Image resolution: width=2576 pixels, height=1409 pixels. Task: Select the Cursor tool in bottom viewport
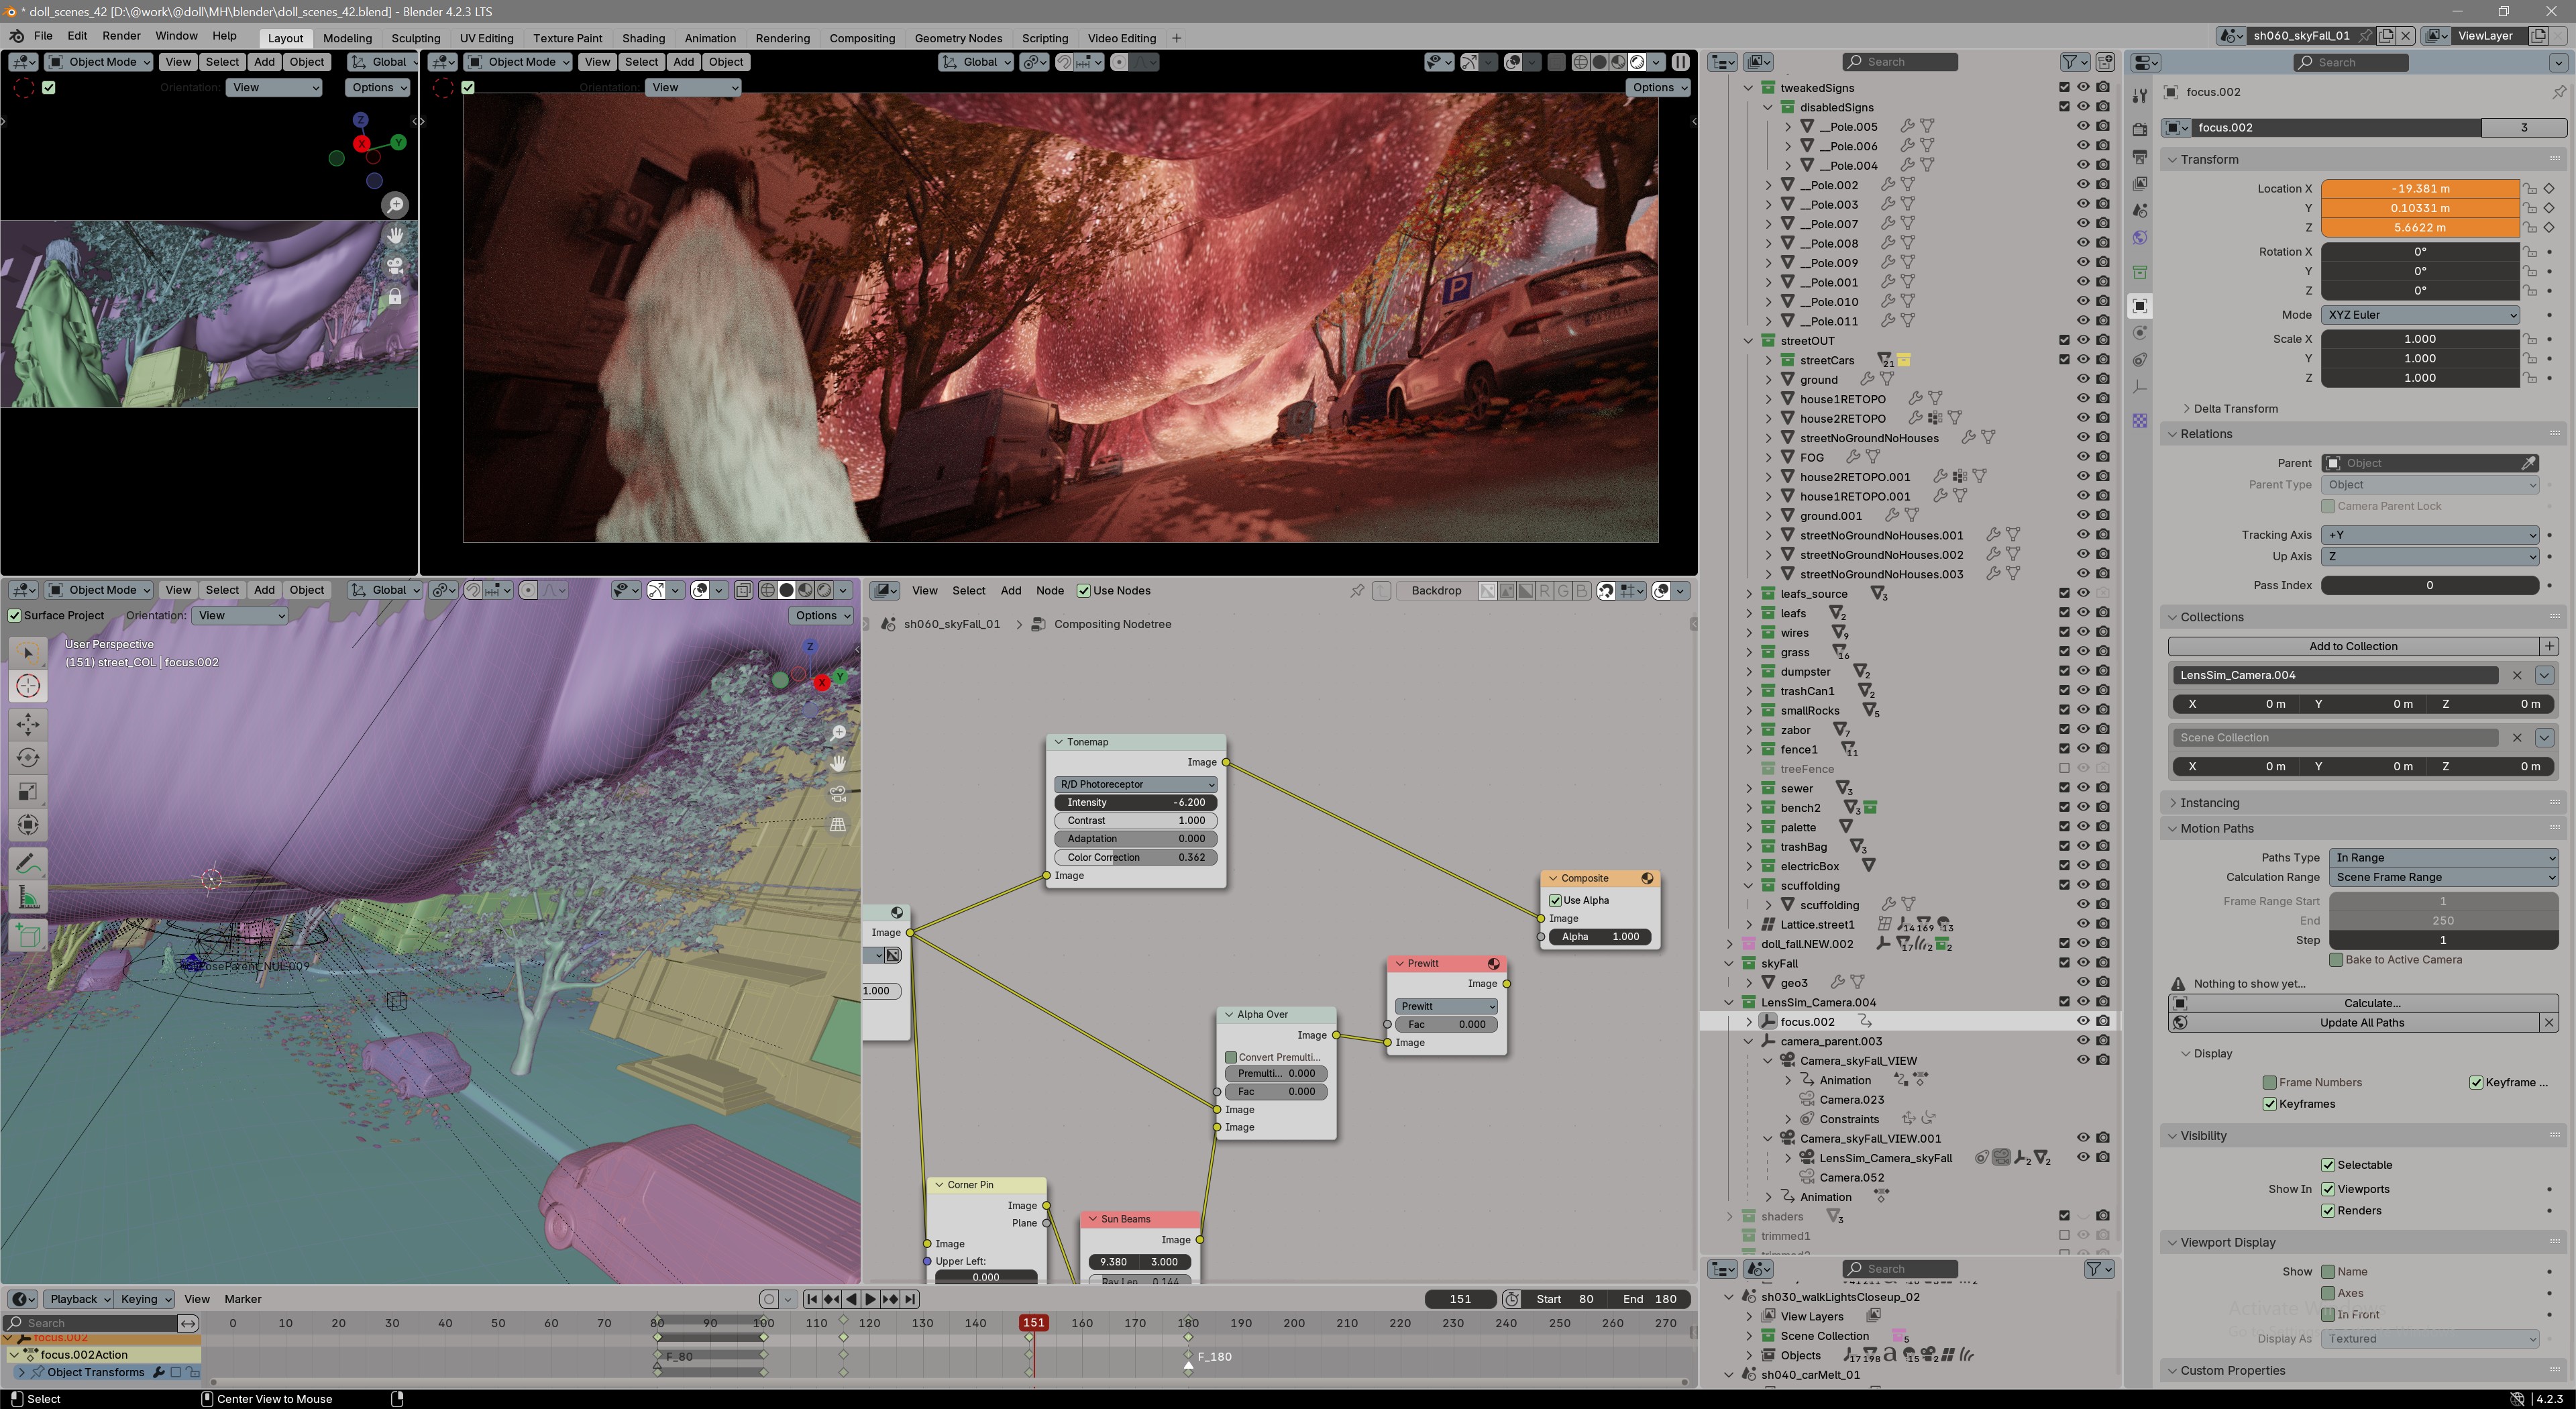click(28, 686)
